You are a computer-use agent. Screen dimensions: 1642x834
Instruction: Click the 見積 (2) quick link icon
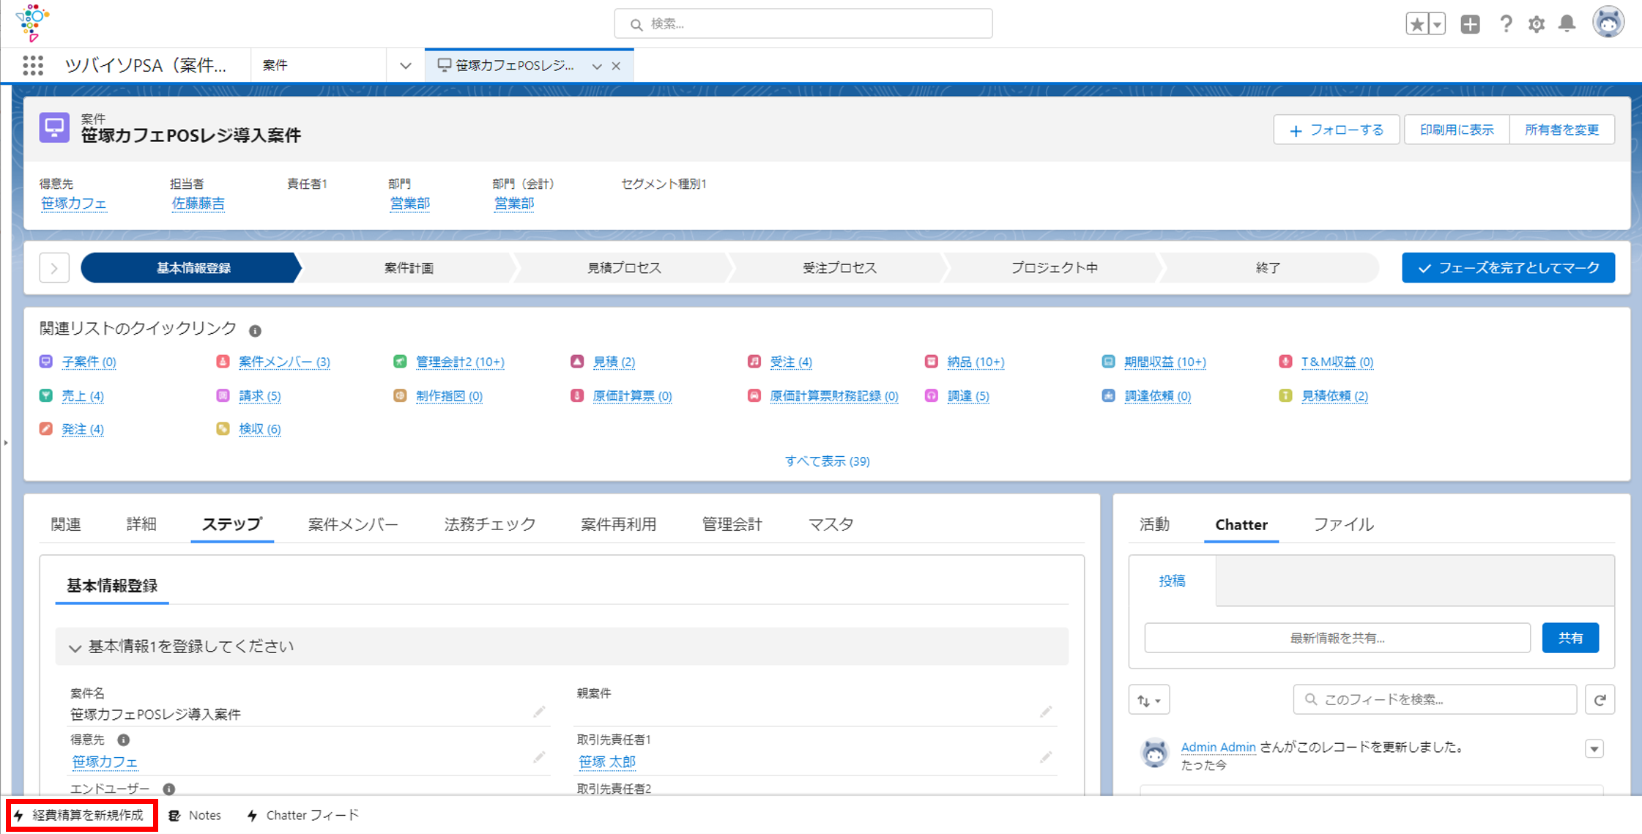click(x=577, y=362)
